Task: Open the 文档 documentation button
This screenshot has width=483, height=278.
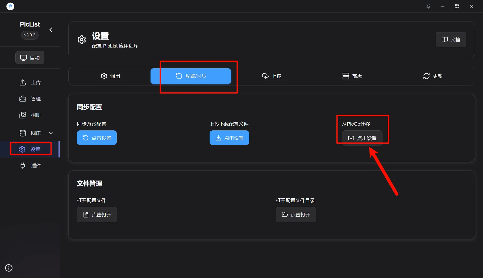Action: 451,40
